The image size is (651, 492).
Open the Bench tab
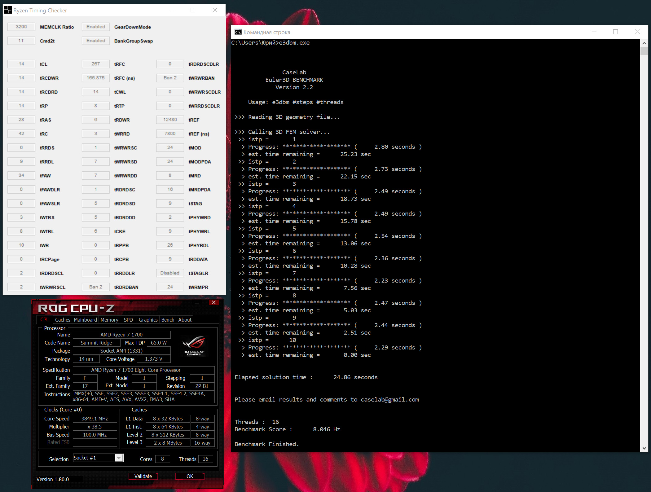coord(168,320)
